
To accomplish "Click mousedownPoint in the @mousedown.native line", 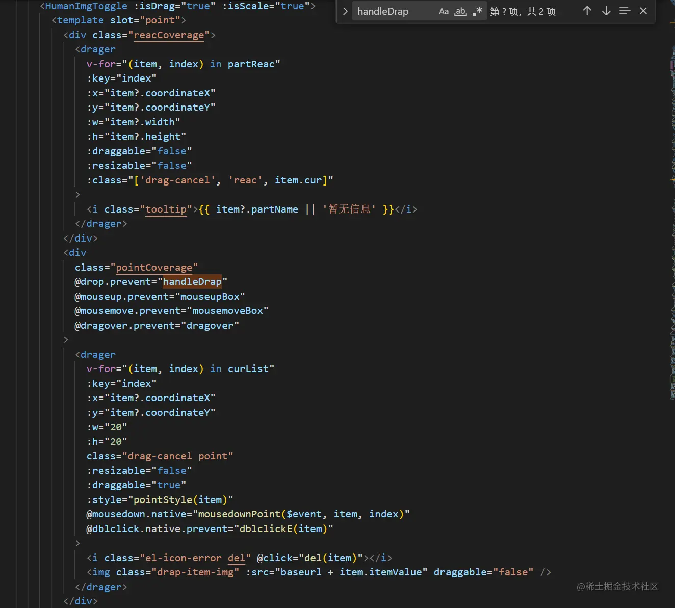I will tap(239, 514).
